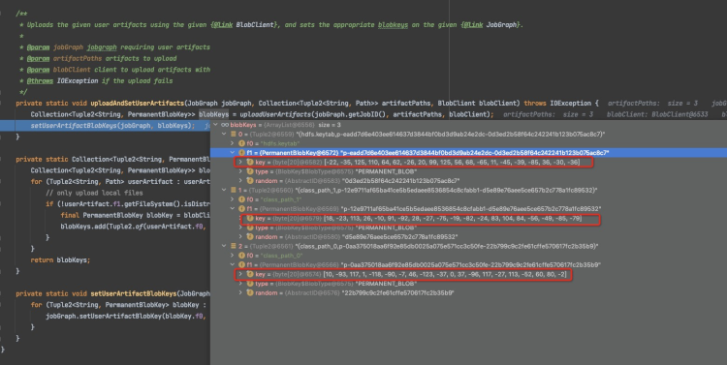This screenshot has width=727, height=365.
Task: Collapse element 2 Tuple2@6561
Action: [225, 247]
